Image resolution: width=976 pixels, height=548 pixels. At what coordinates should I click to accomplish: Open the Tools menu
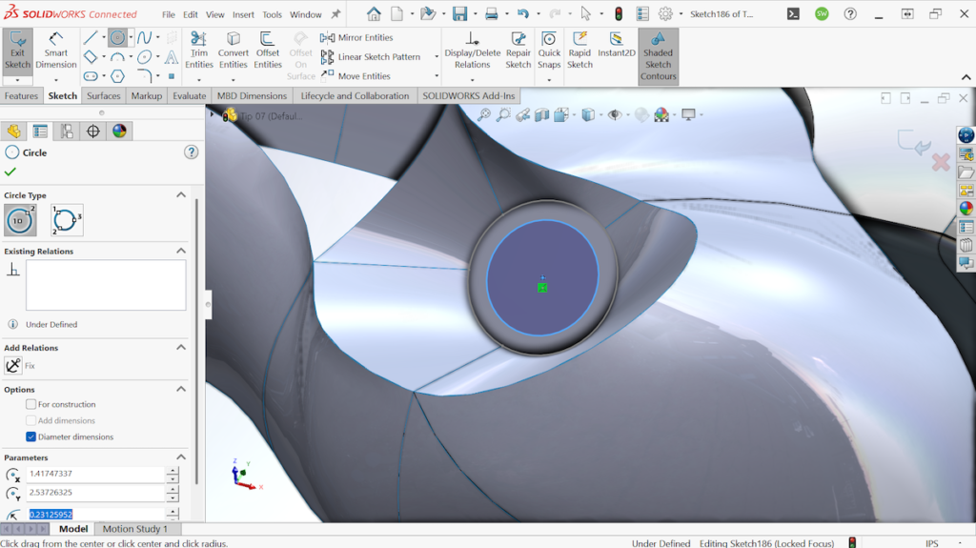click(x=272, y=14)
